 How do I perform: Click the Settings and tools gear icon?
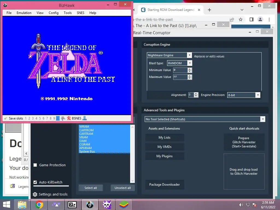coord(35,194)
